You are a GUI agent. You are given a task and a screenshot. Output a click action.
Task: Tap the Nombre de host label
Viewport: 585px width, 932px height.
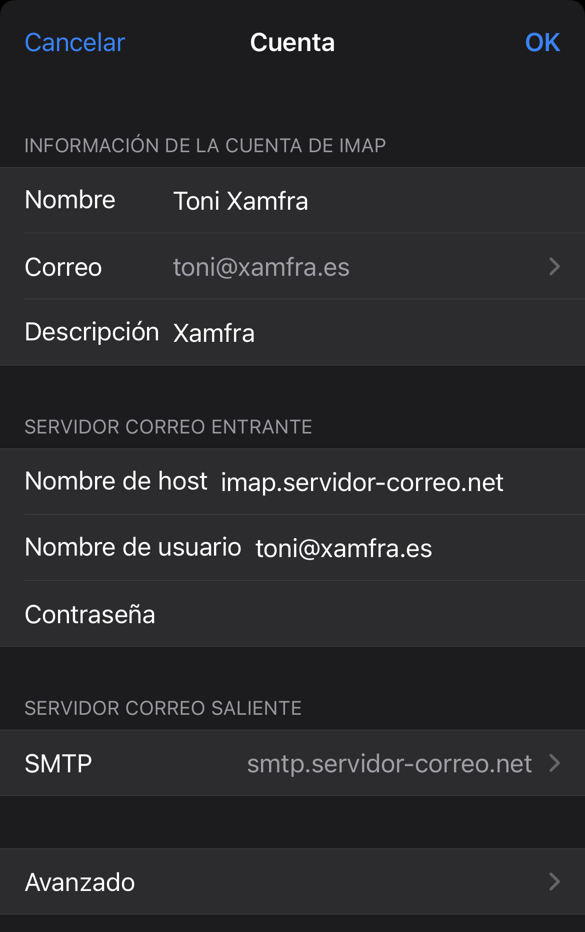click(x=116, y=481)
